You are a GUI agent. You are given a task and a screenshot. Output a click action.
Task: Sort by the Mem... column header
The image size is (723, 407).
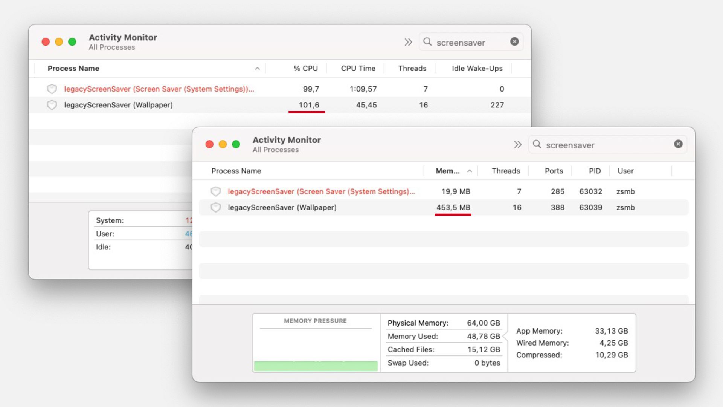coord(448,171)
